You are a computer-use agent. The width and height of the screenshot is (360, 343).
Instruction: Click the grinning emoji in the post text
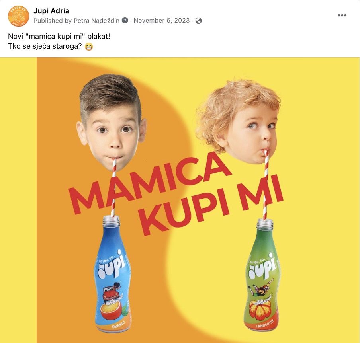89,47
